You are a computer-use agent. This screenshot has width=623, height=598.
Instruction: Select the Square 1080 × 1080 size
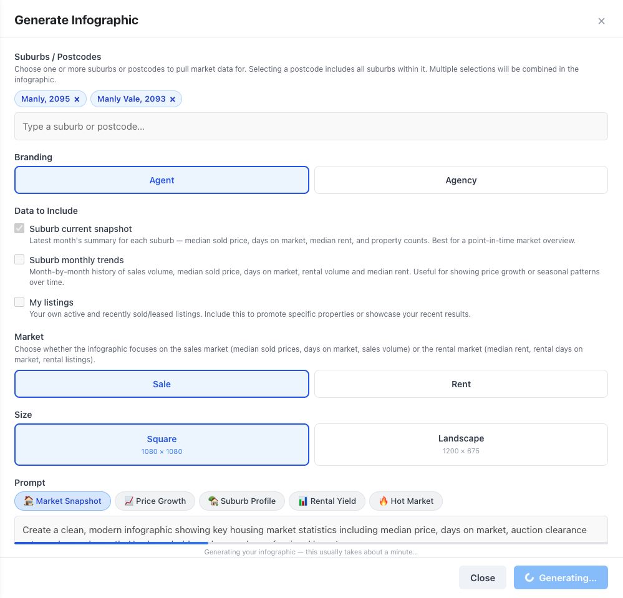click(x=162, y=444)
